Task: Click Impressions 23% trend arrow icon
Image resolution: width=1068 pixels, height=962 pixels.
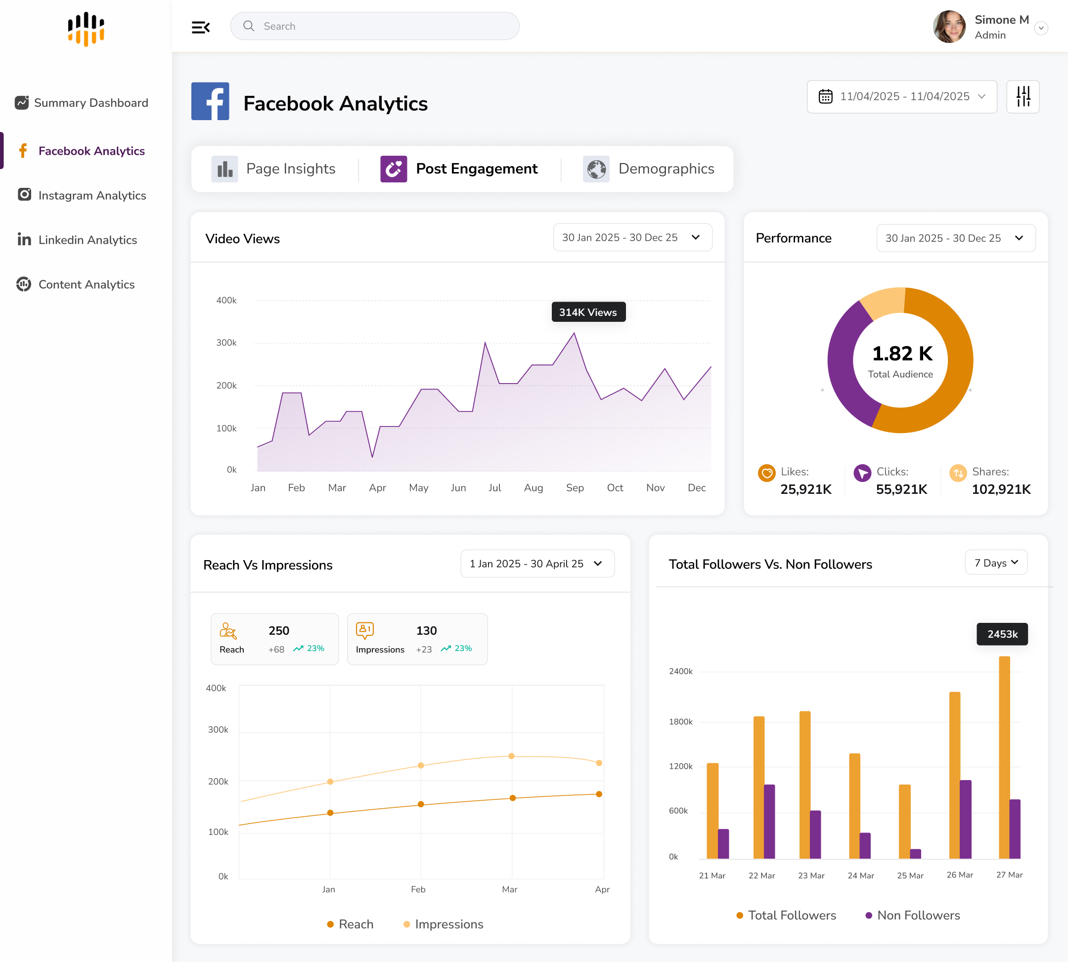Action: point(445,649)
